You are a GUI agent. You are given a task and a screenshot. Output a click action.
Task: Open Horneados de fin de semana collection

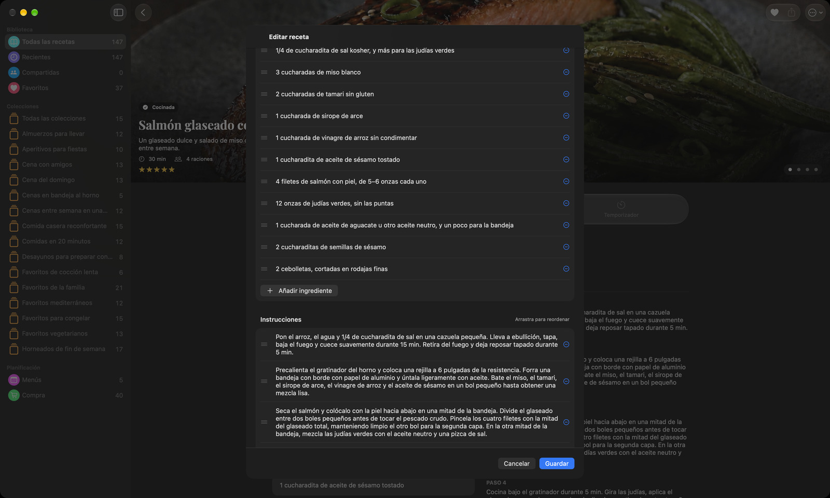(65, 349)
